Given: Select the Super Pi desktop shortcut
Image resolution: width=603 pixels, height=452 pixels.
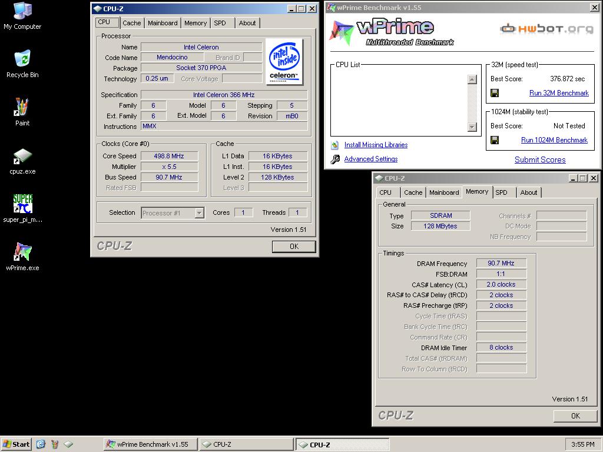Looking at the screenshot, I should (x=22, y=208).
